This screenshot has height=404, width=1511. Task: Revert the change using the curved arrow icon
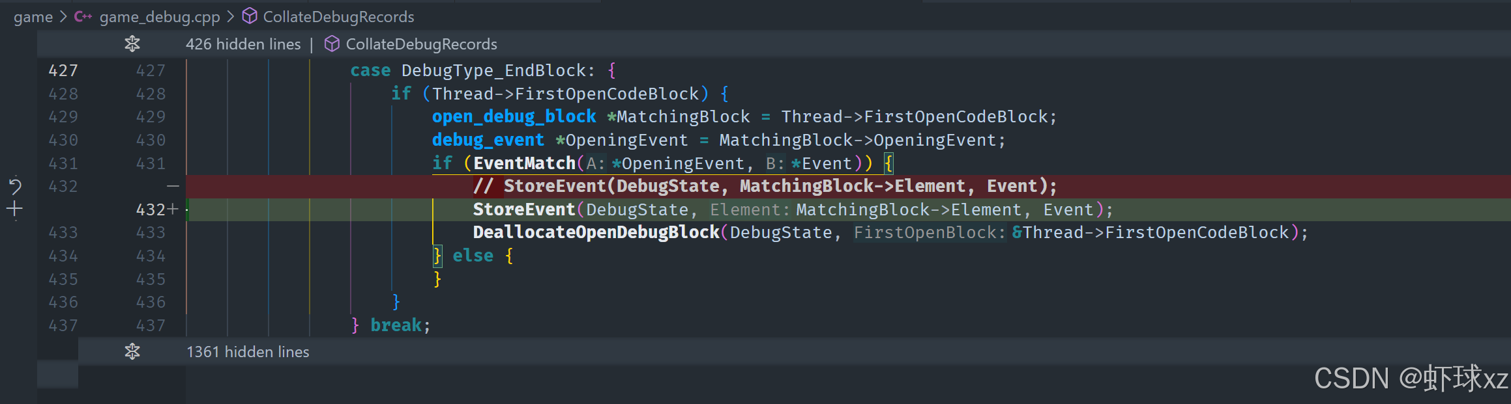15,187
